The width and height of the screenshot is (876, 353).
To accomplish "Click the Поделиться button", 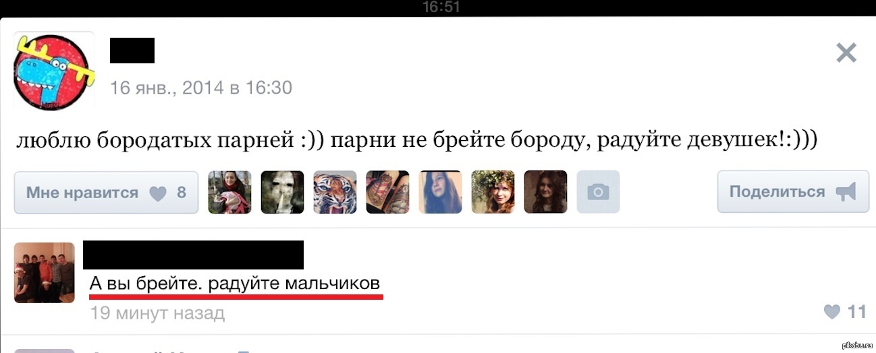I will pyautogui.click(x=792, y=192).
